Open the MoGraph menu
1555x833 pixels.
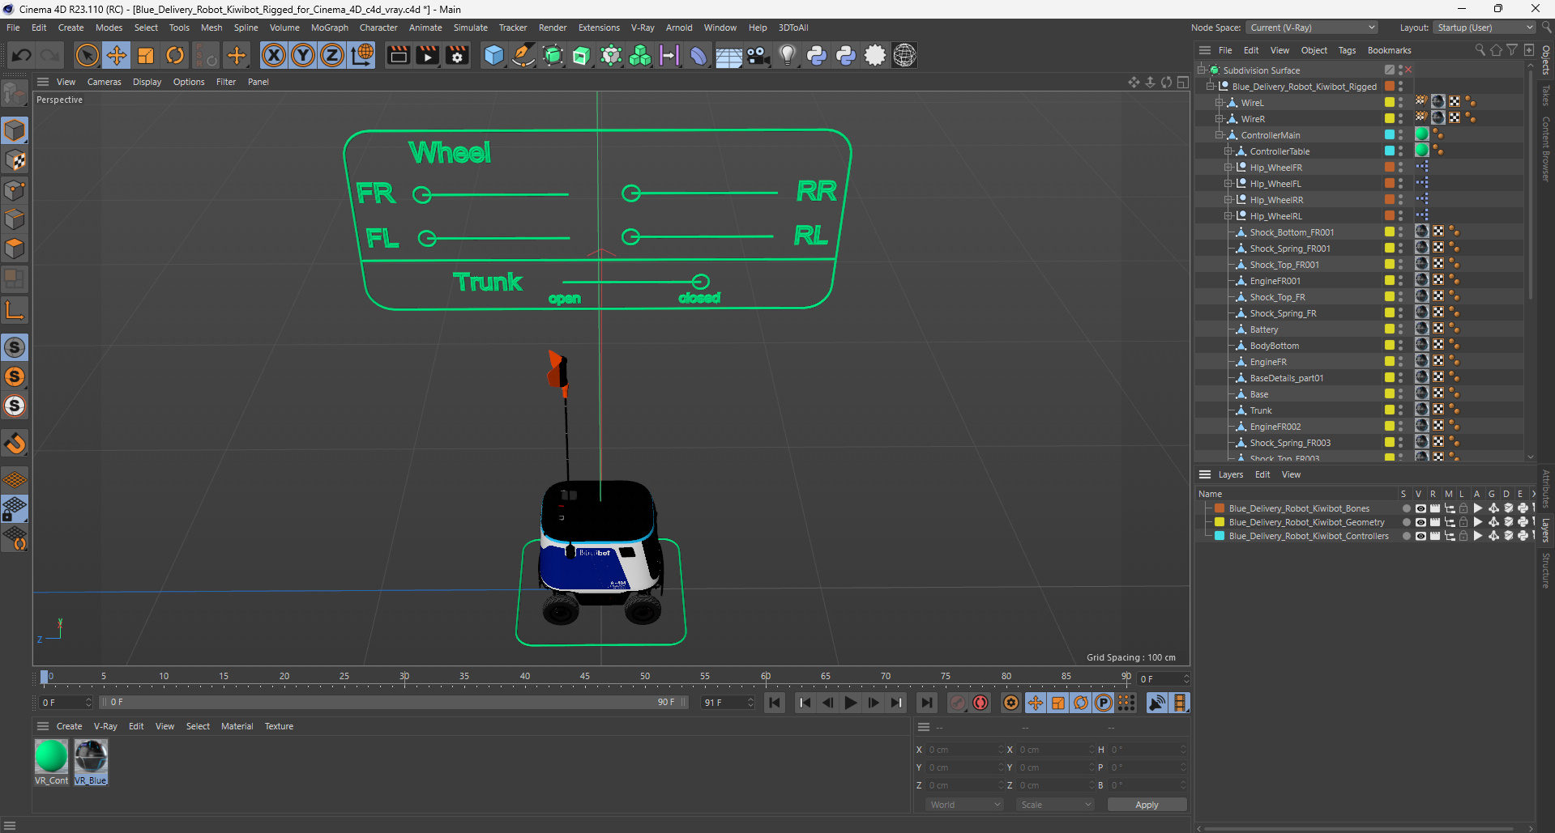(329, 28)
